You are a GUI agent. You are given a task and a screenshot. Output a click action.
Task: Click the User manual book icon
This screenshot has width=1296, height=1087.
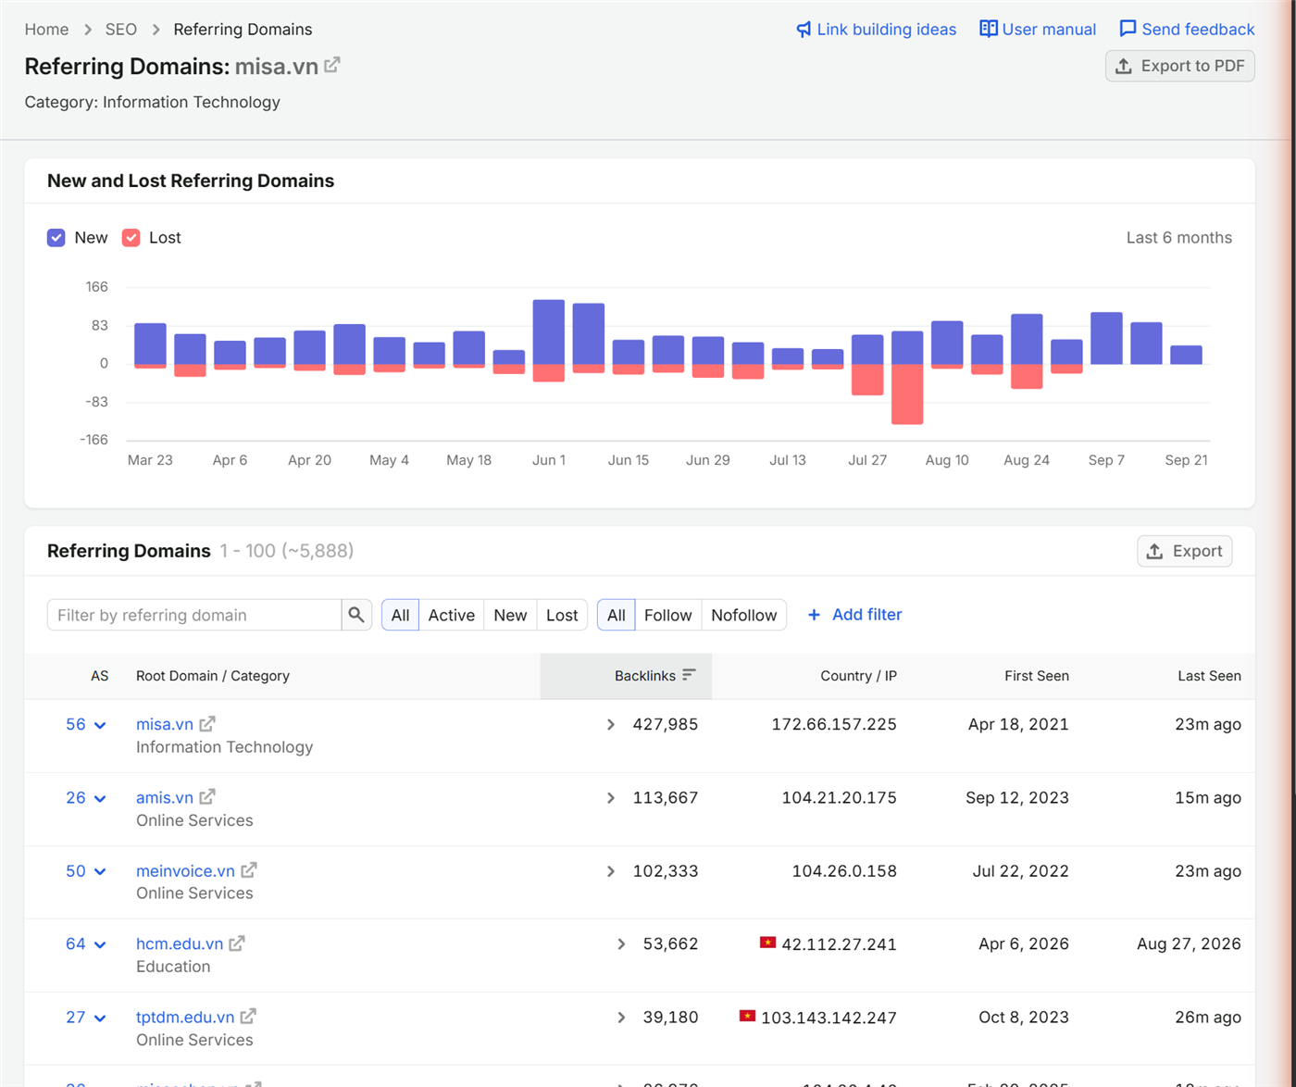coord(989,29)
